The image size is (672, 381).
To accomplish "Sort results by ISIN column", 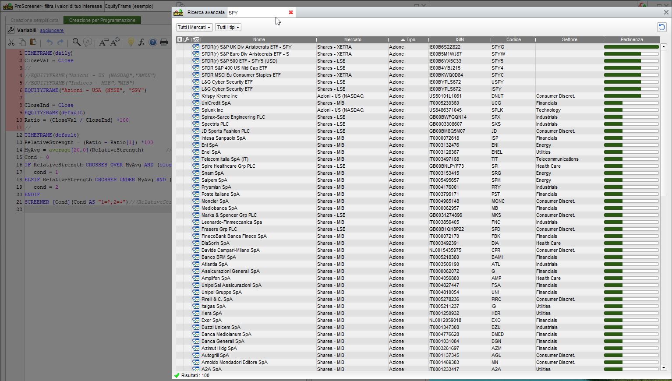I will coord(460,39).
